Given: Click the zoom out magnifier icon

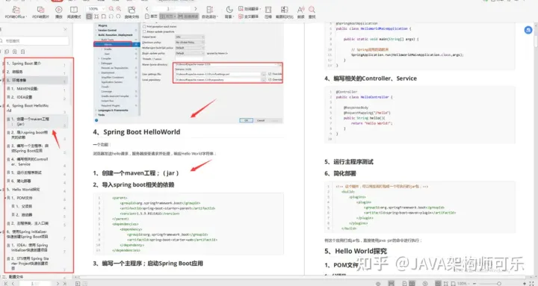Looking at the screenshot, I should point(111,8).
